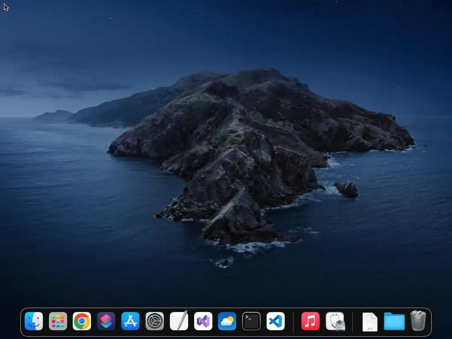Open Finder from the dock
The image size is (452, 339).
pyautogui.click(x=34, y=321)
